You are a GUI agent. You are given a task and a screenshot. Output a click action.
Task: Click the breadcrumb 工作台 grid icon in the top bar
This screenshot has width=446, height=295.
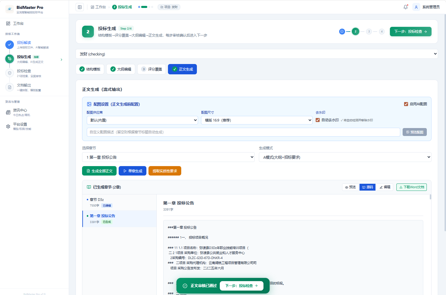(92, 7)
